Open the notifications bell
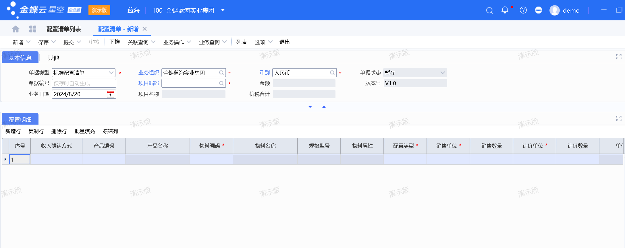Image resolution: width=625 pixels, height=248 pixels. (505, 10)
